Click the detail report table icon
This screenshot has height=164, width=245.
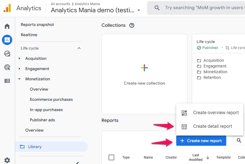click(184, 126)
